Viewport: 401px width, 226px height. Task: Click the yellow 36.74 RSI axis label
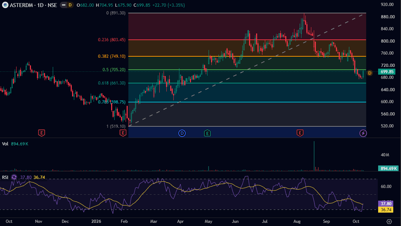click(x=386, y=209)
